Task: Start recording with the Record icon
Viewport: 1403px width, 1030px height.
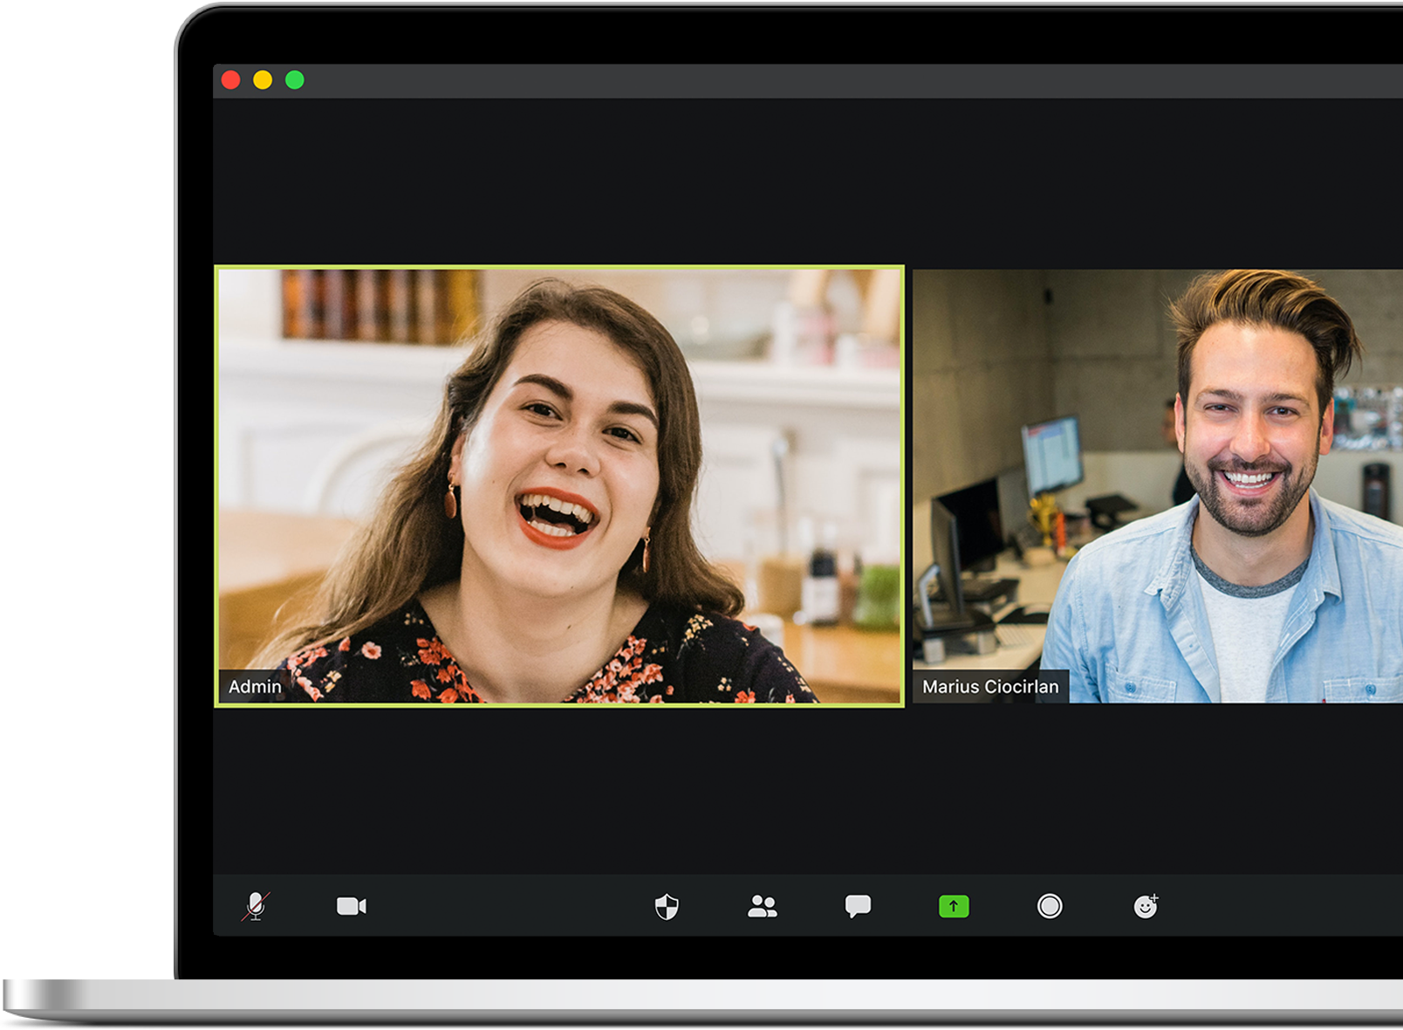Action: (x=1050, y=906)
